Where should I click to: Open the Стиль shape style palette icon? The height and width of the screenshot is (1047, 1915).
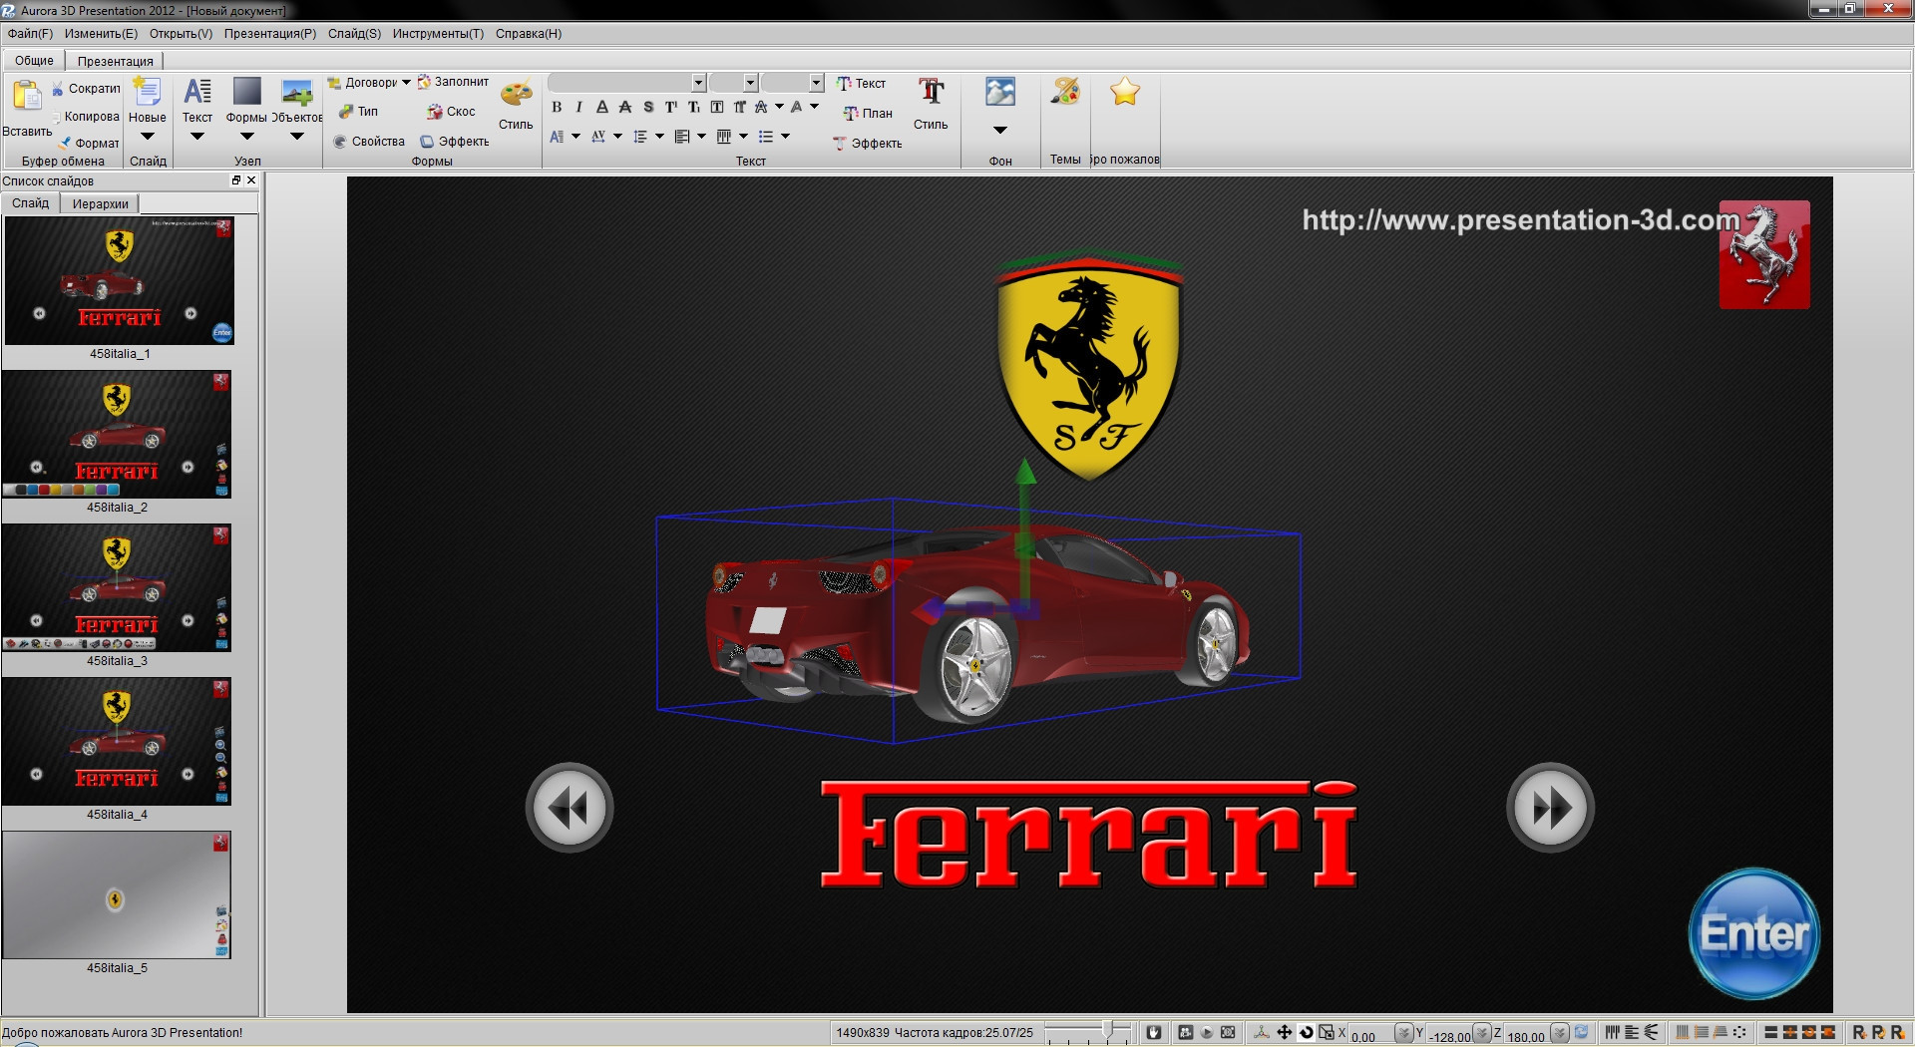[x=516, y=95]
